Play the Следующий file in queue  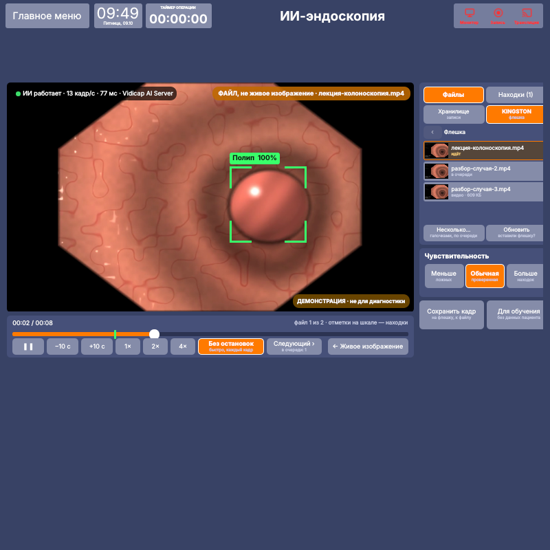click(x=294, y=346)
